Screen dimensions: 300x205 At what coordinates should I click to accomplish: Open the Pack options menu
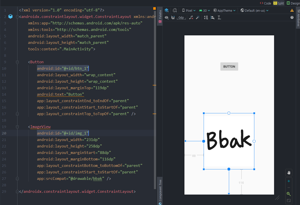(206, 18)
